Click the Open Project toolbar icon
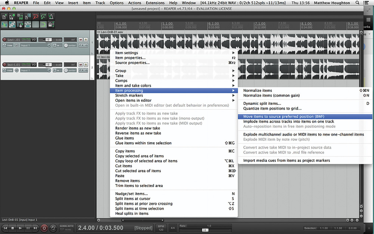Image resolution: width=374 pixels, height=234 pixels. point(12,17)
